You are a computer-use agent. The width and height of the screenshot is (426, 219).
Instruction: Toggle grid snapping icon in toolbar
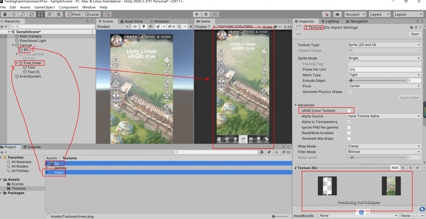pyautogui.click(x=107, y=14)
